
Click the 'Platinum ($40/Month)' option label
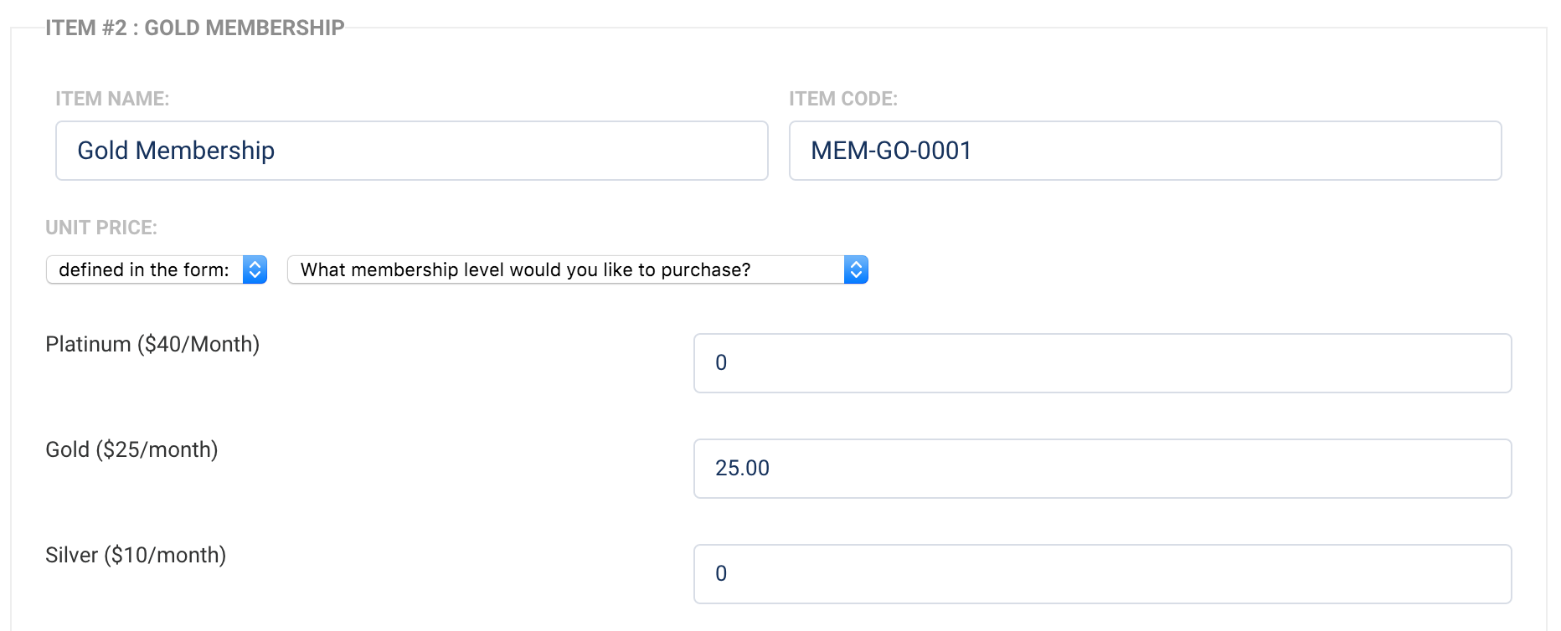pyautogui.click(x=152, y=344)
